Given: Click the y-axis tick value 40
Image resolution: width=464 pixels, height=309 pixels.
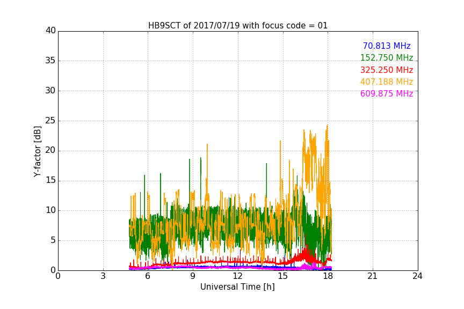Looking at the screenshot, I should click(x=50, y=31).
